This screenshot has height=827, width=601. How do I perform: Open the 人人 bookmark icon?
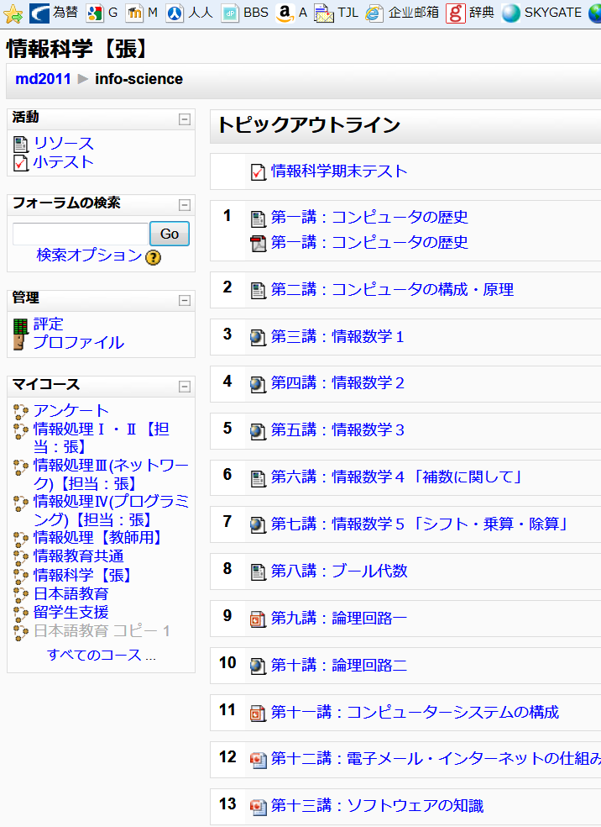pos(175,13)
